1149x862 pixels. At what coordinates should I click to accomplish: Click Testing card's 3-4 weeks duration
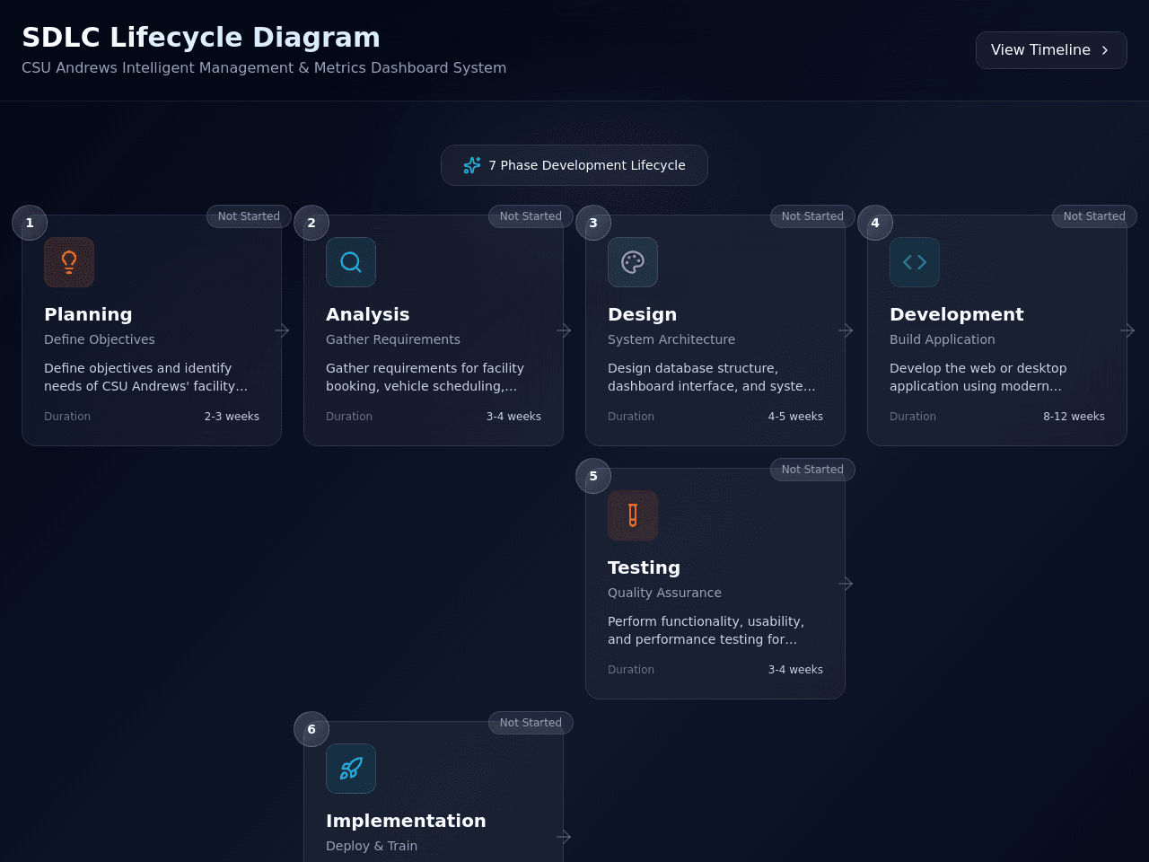tap(795, 670)
